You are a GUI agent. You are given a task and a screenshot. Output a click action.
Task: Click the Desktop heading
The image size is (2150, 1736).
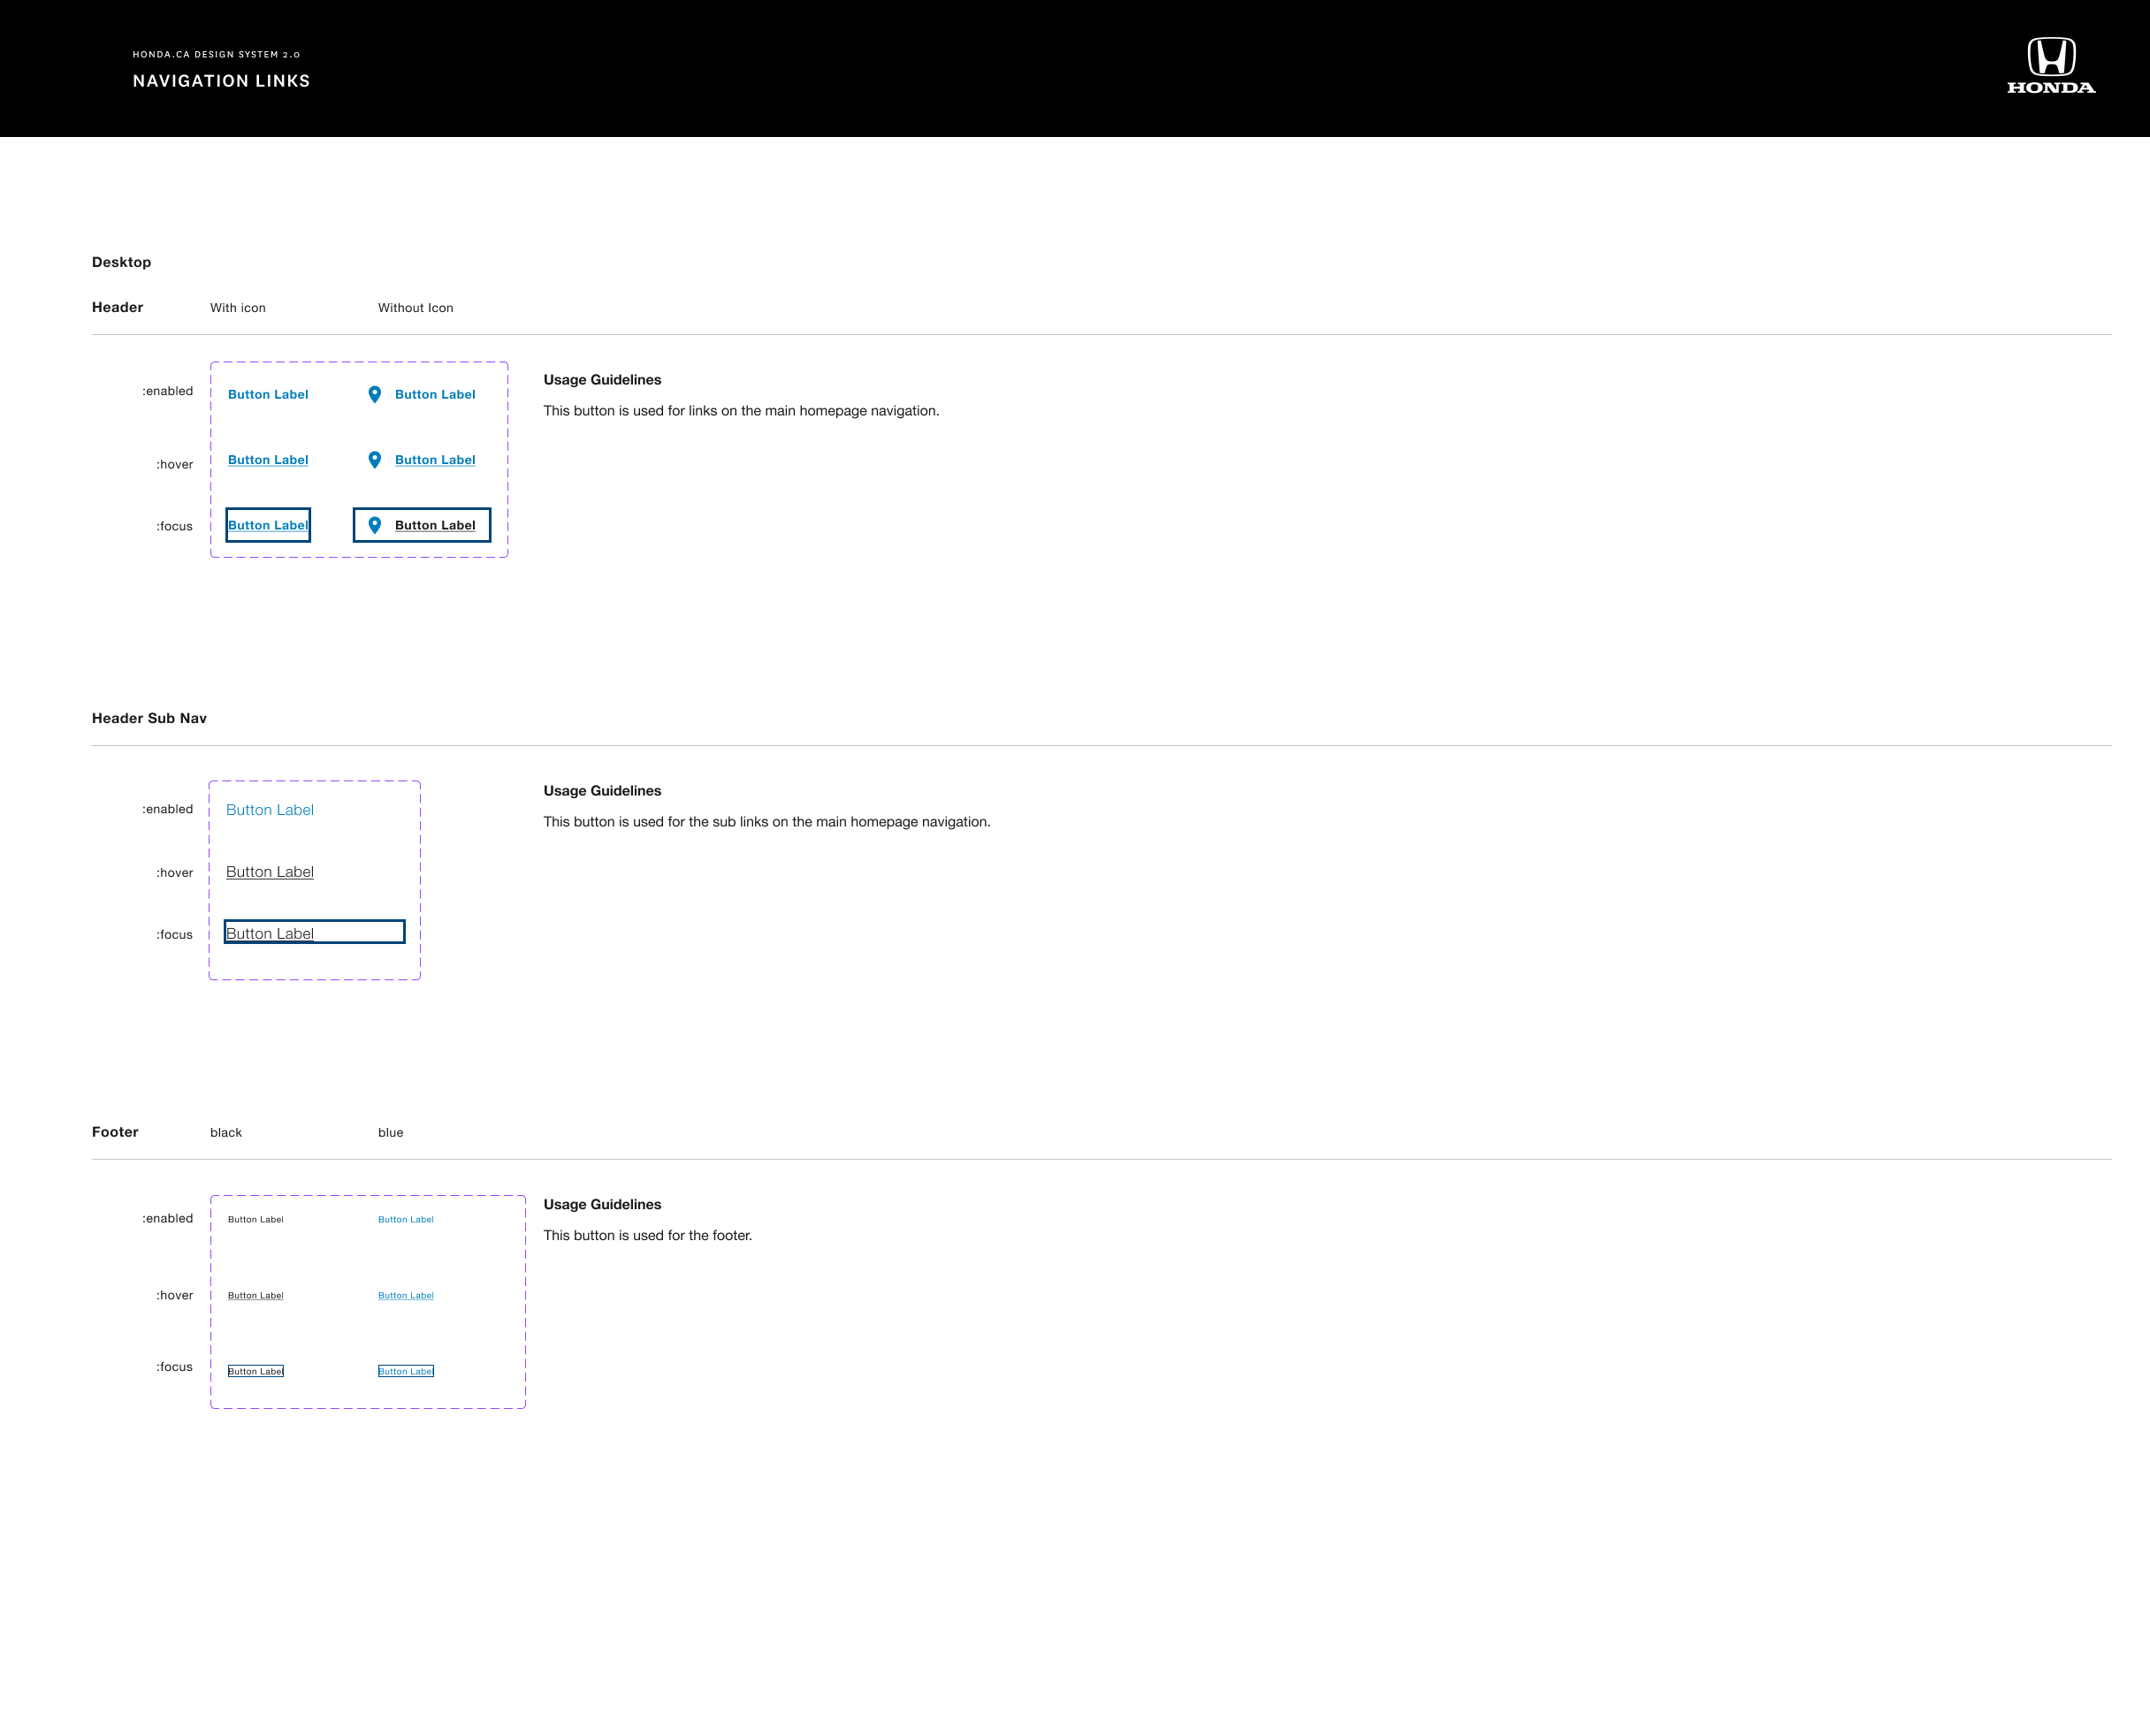click(121, 262)
